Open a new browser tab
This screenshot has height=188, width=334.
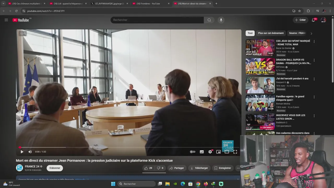coord(216,4)
